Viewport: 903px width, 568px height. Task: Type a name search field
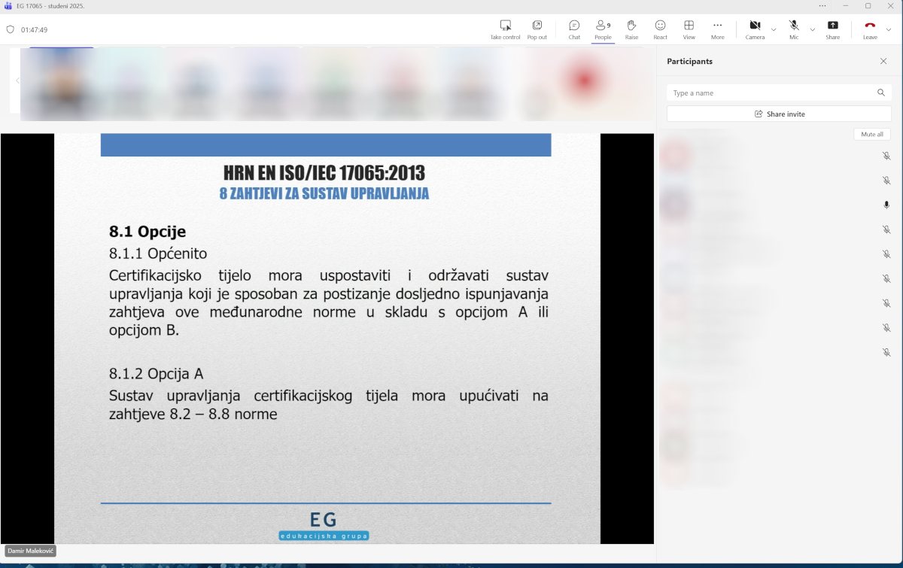[x=771, y=93]
